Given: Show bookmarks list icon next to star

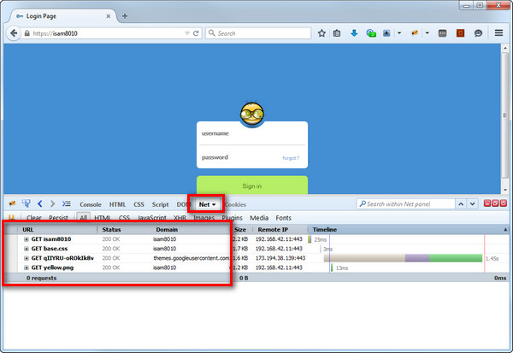Looking at the screenshot, I should click(x=337, y=33).
